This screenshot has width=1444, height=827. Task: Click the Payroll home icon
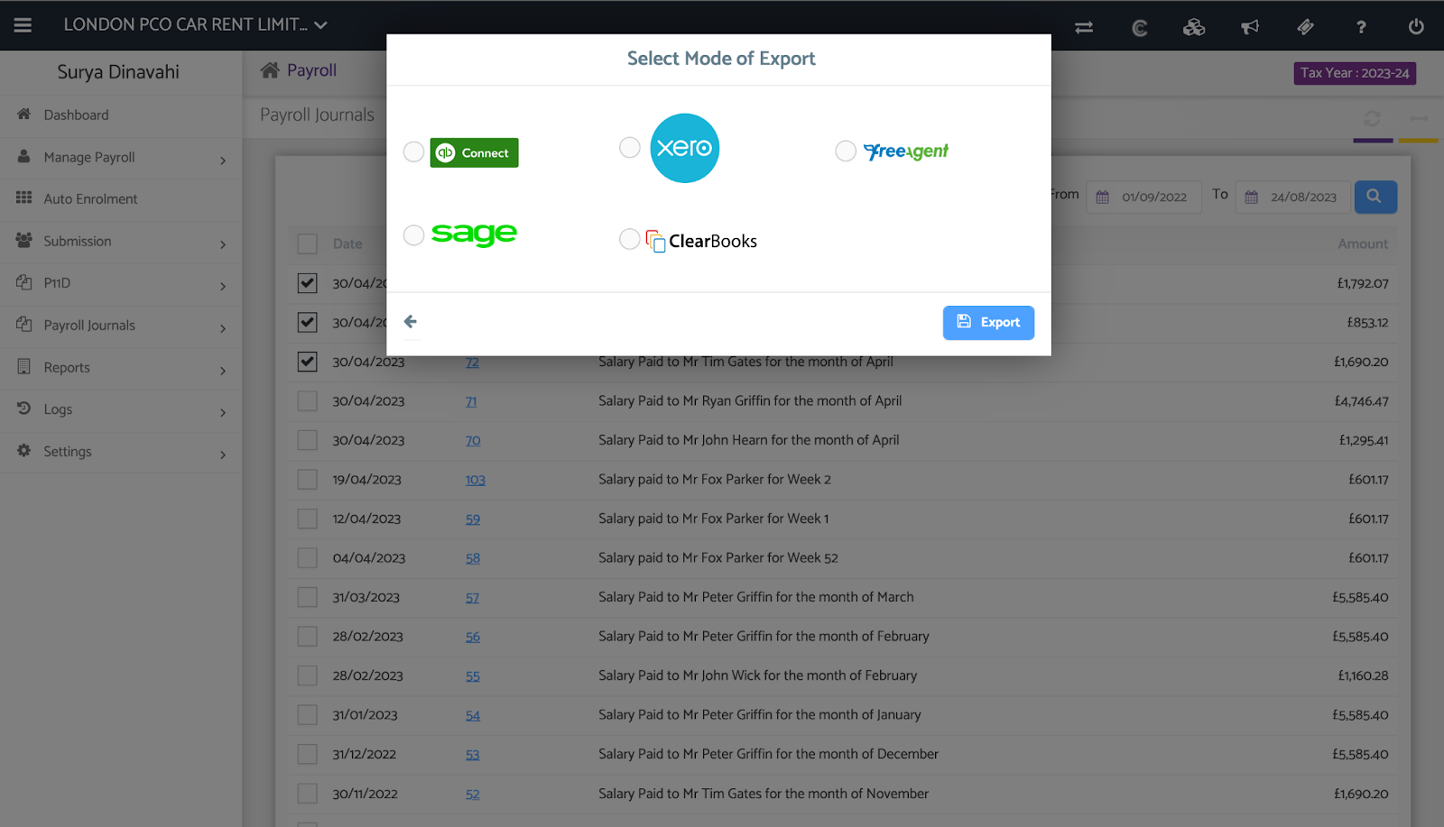coord(270,70)
